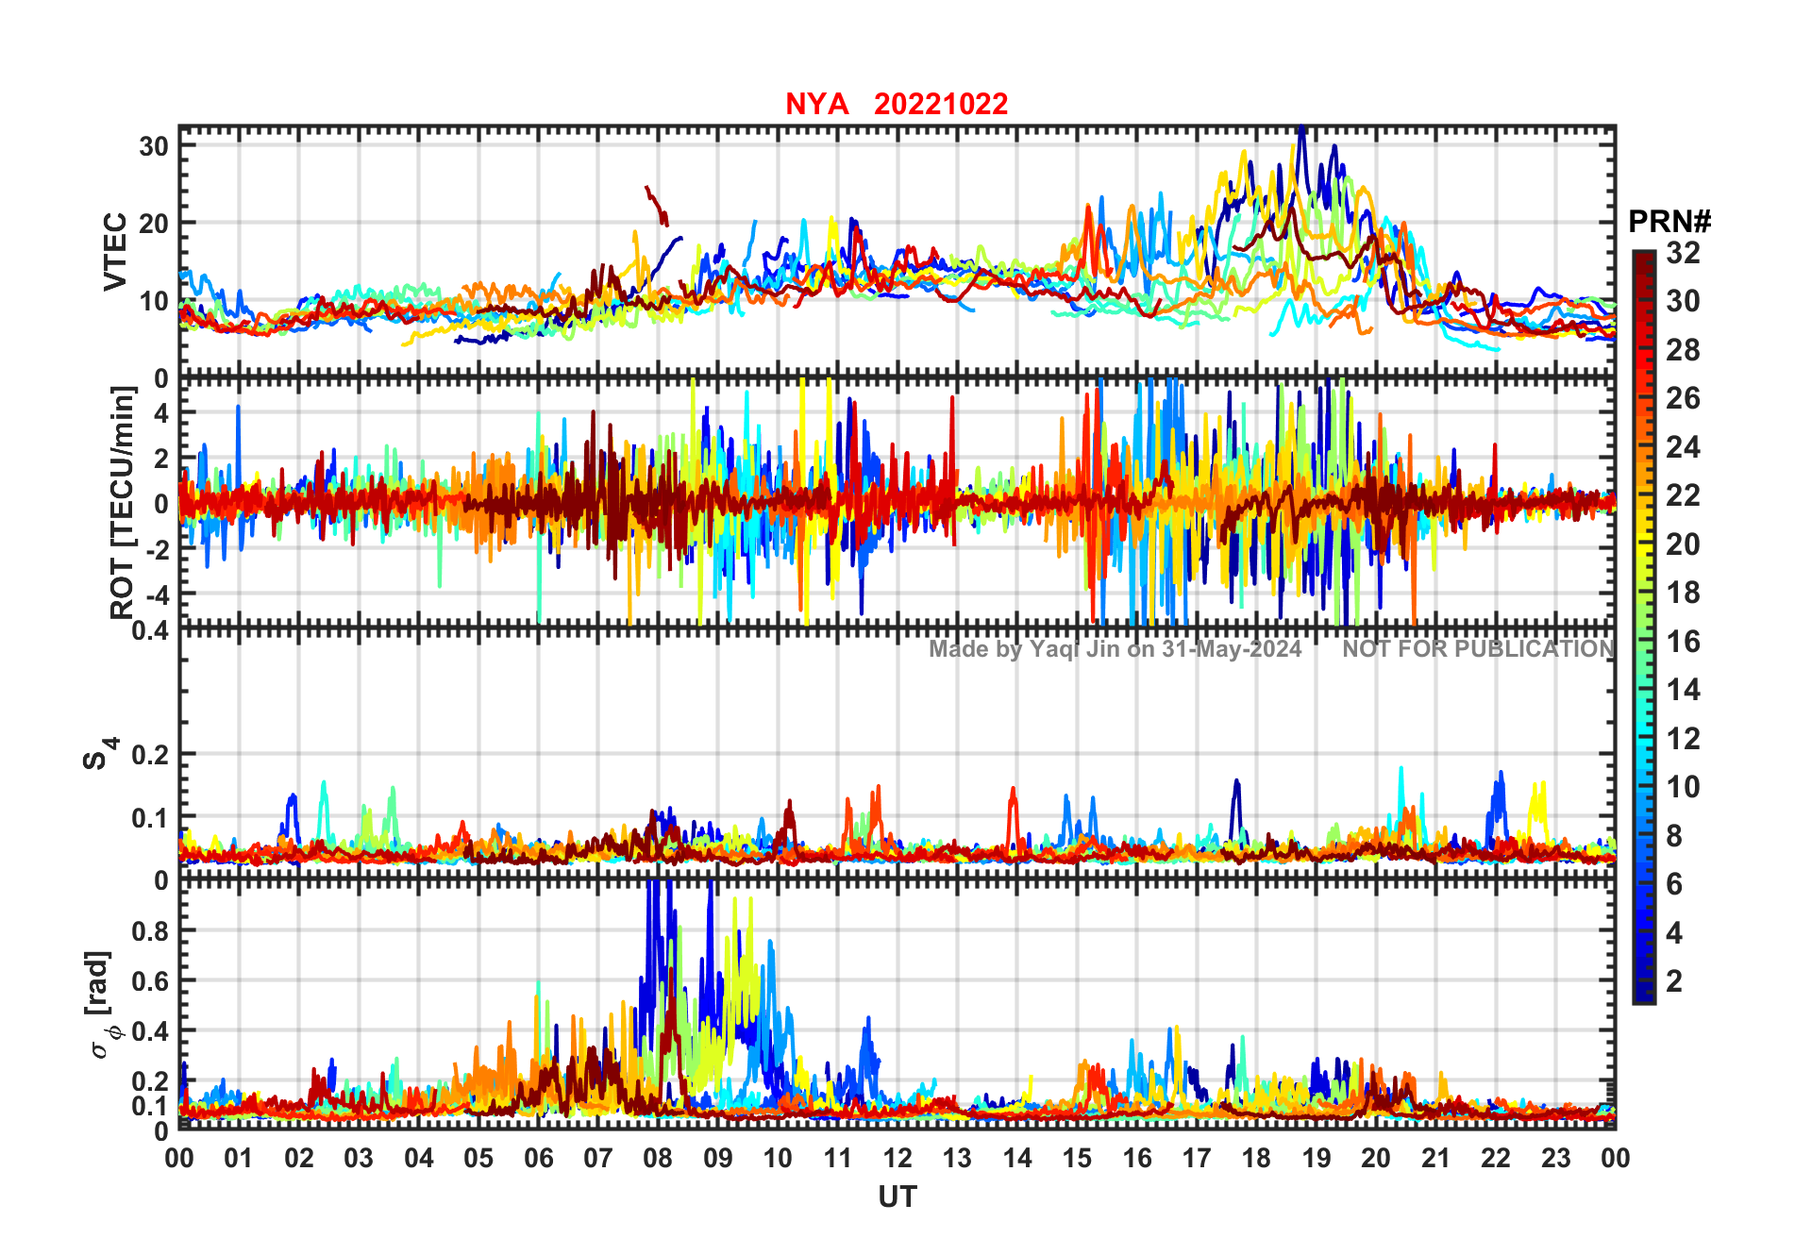Select the 'UT' x-axis label

tap(897, 1196)
